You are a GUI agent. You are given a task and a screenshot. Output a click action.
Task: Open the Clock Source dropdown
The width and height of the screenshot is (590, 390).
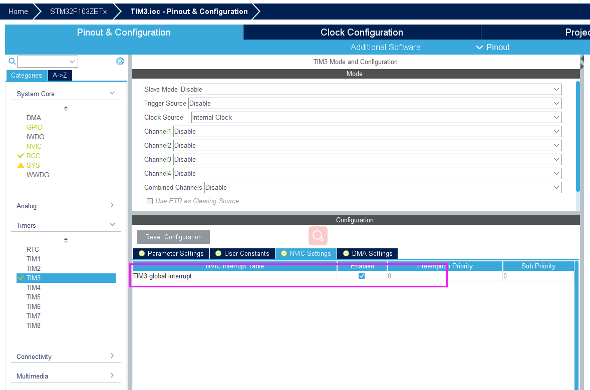376,117
